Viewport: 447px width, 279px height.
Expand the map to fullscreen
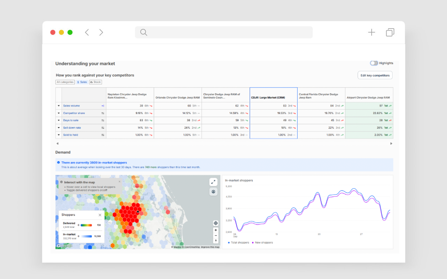coord(213,182)
